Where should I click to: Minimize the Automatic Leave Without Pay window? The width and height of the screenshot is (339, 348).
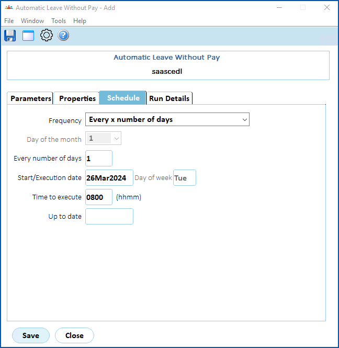coord(279,7)
